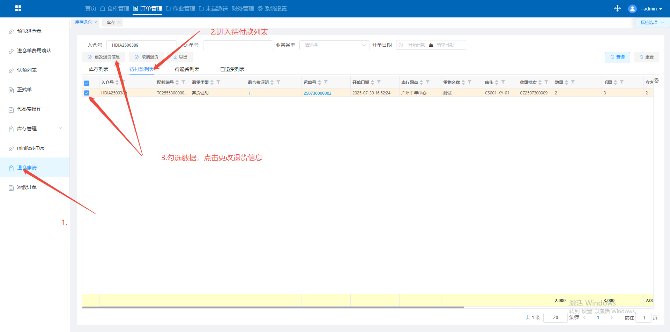Close the 库存退仓 tab with its X icon
The image size is (670, 332).
tap(96, 22)
